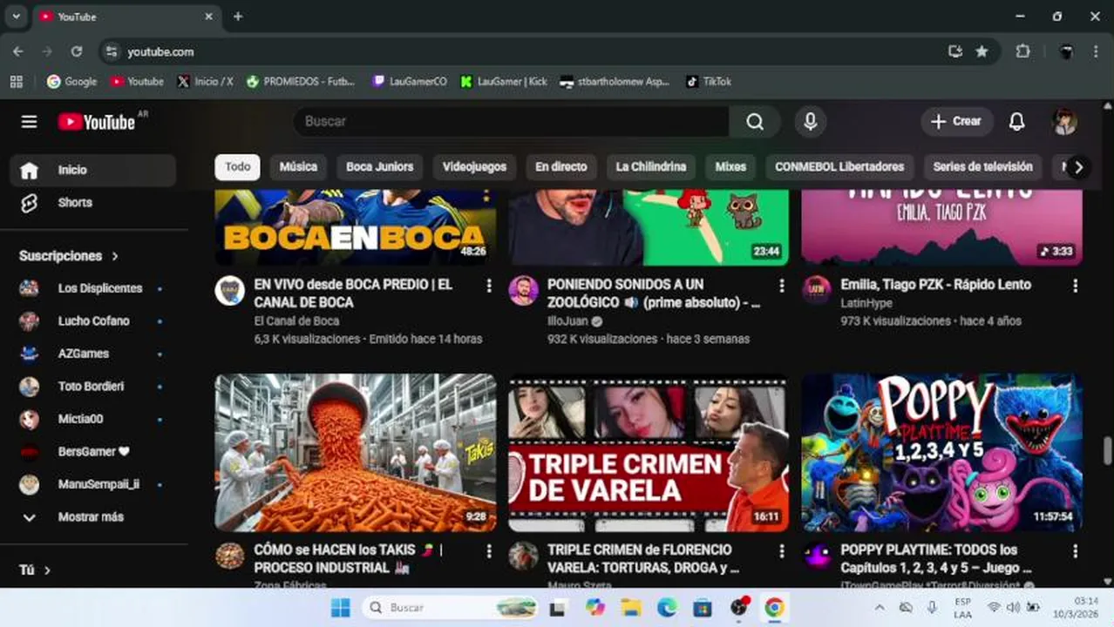Open the Windows Start menu
Image resolution: width=1114 pixels, height=627 pixels.
341,608
